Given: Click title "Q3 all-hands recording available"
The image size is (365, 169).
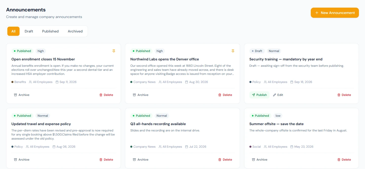Looking at the screenshot, I should pyautogui.click(x=158, y=124).
